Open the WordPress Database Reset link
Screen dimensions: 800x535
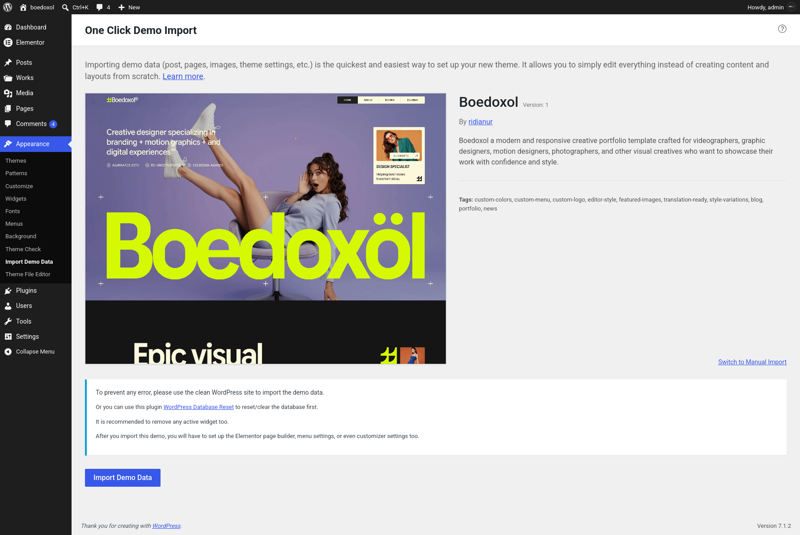[199, 407]
